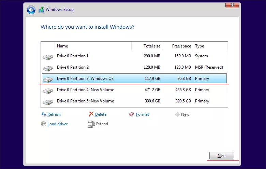Click the Windows Setup title icon

(x=41, y=10)
